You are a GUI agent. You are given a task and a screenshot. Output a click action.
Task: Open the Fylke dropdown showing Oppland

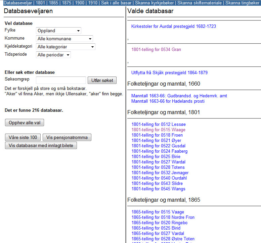(x=58, y=31)
